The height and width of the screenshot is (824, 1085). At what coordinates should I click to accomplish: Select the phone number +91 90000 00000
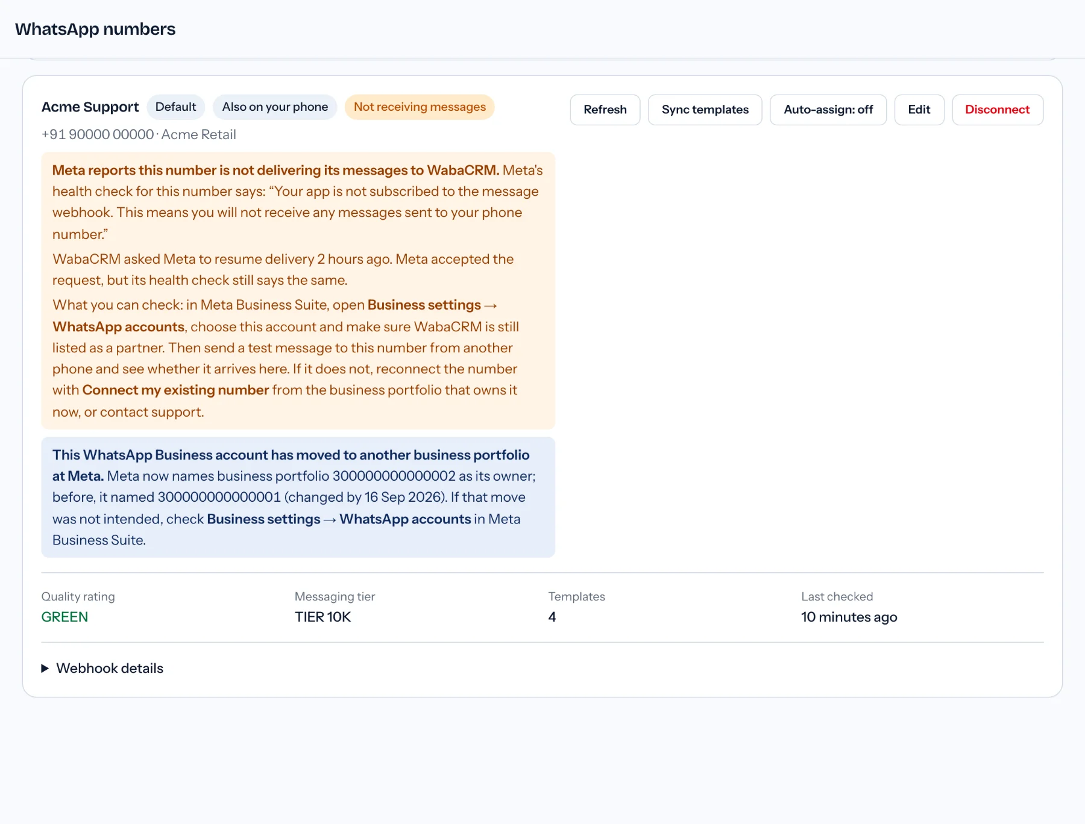coord(98,134)
